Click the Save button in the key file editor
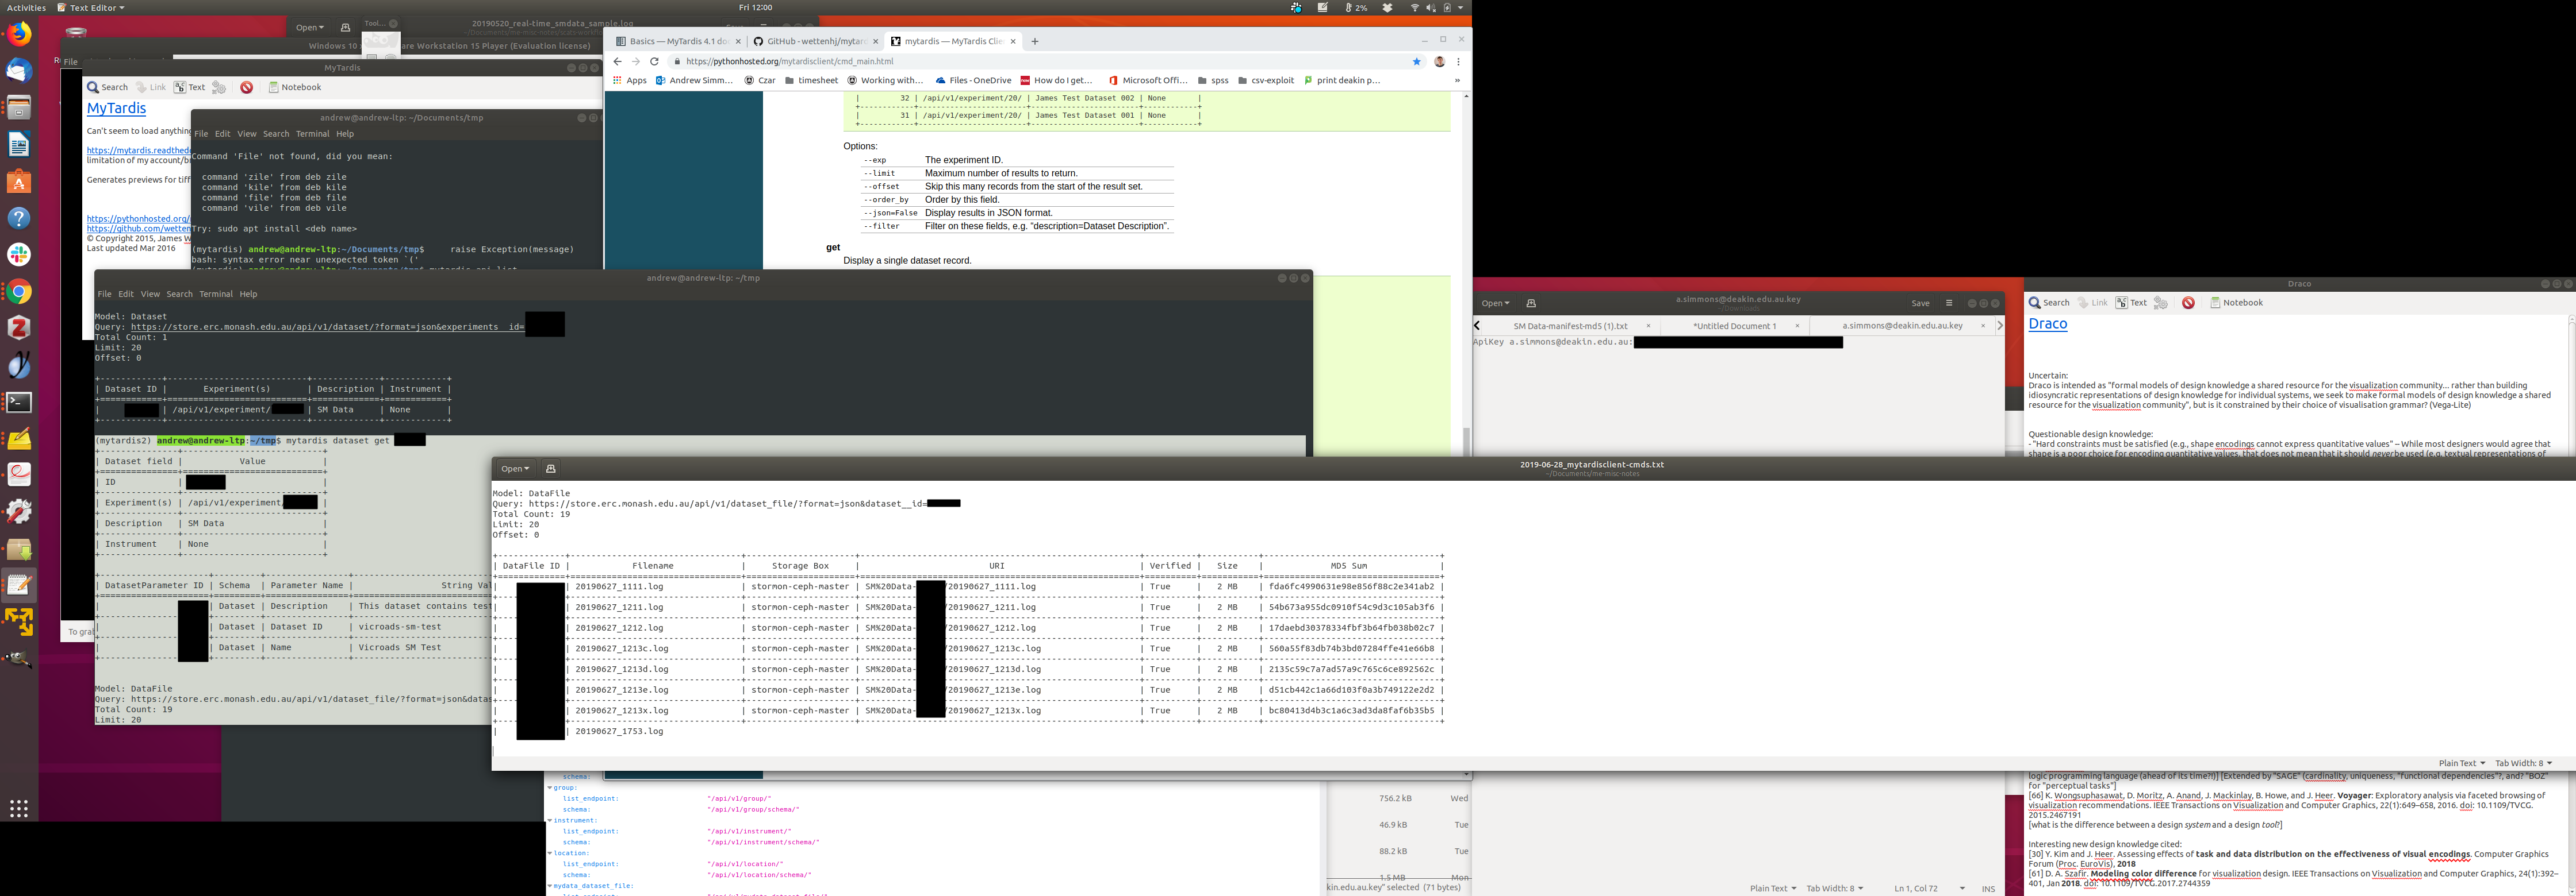 [1920, 304]
